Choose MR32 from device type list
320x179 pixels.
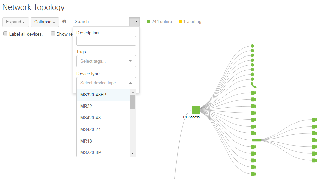(x=103, y=106)
